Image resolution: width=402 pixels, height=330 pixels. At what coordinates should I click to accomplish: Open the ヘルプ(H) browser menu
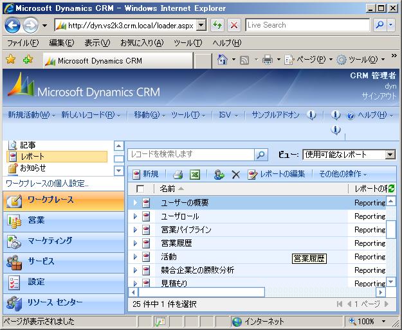(226, 43)
